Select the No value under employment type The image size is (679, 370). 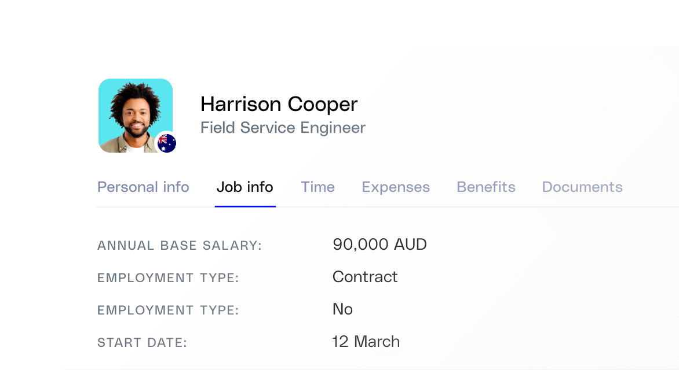[342, 309]
